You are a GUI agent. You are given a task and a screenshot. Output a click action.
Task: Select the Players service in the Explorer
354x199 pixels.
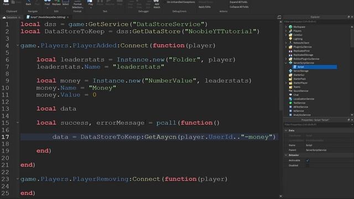pyautogui.click(x=297, y=31)
